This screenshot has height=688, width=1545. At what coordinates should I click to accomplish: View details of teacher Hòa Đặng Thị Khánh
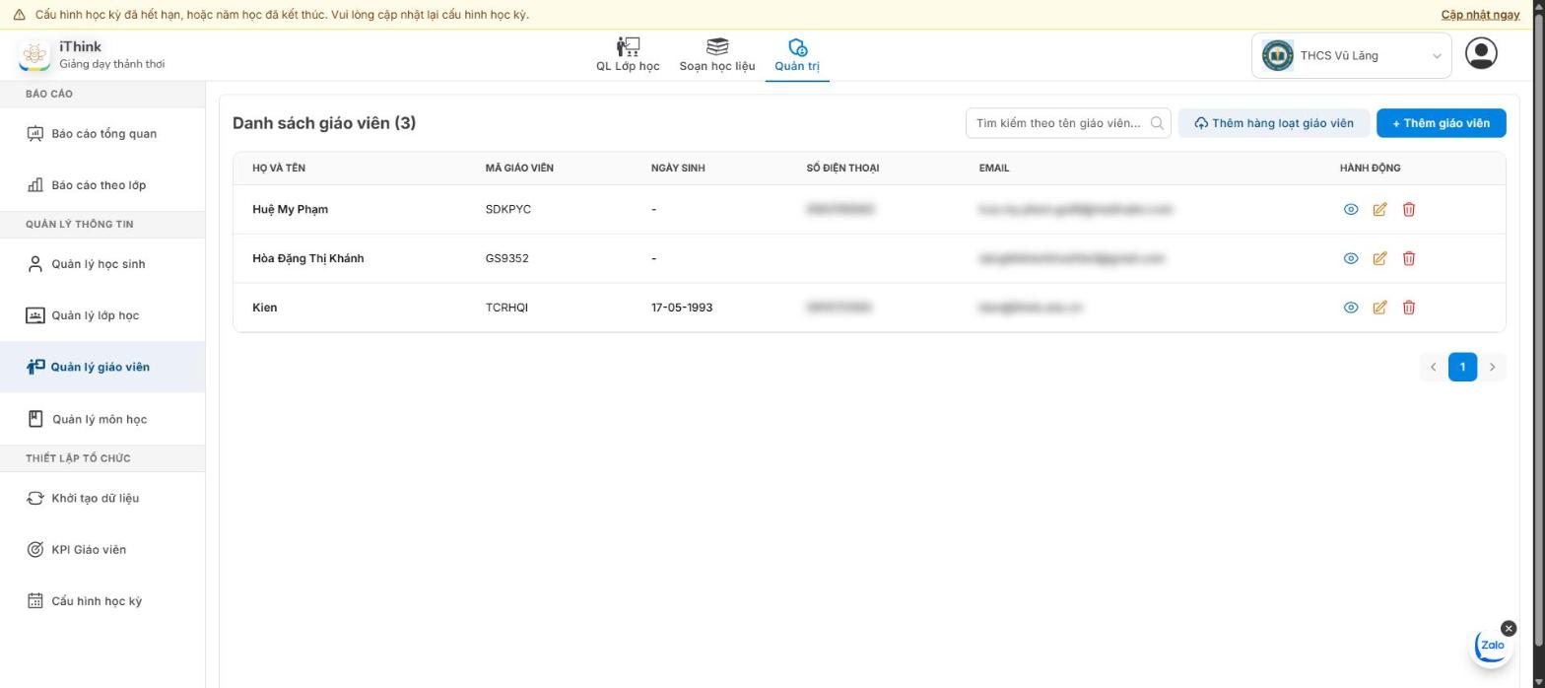(x=1351, y=258)
